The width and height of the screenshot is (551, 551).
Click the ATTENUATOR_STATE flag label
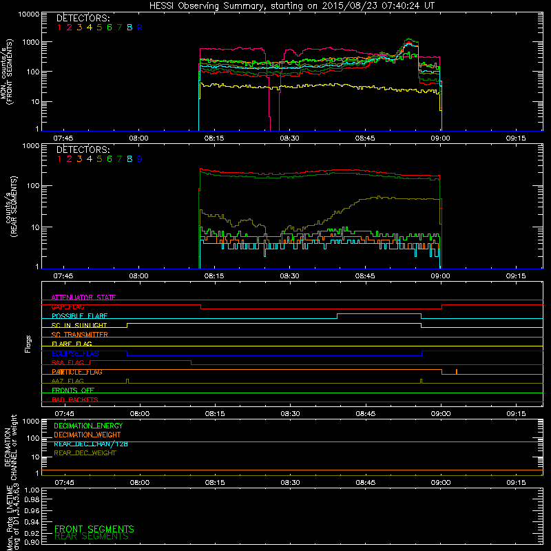point(83,298)
